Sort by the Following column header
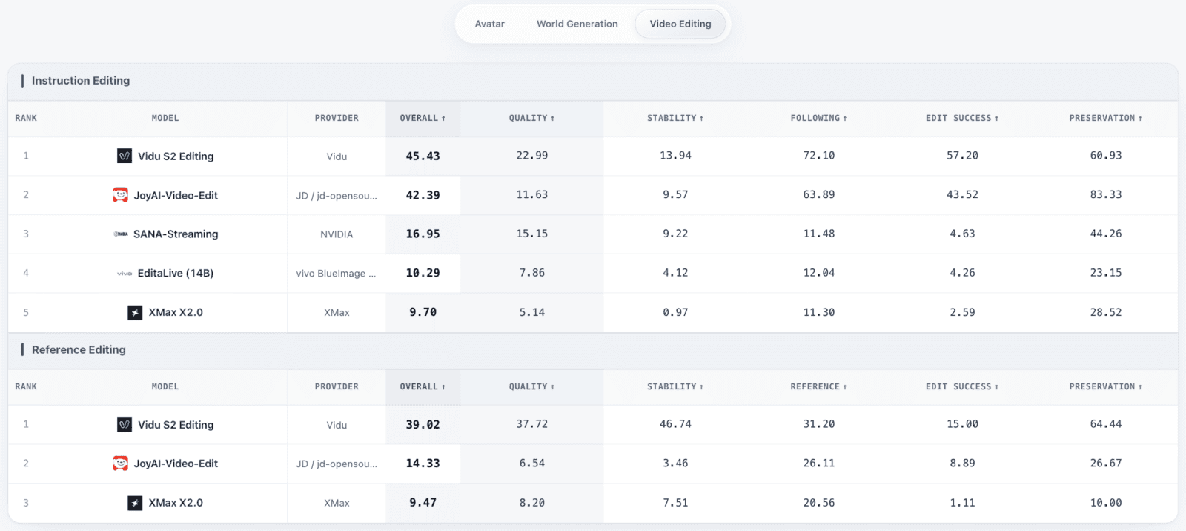 (x=818, y=118)
